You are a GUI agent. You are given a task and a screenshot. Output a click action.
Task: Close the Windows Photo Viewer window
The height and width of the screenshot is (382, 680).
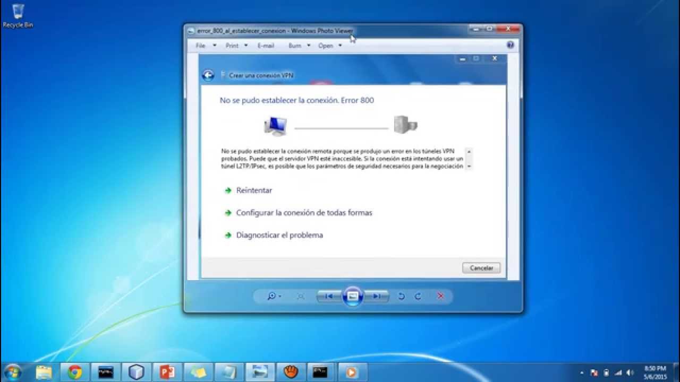coord(509,29)
